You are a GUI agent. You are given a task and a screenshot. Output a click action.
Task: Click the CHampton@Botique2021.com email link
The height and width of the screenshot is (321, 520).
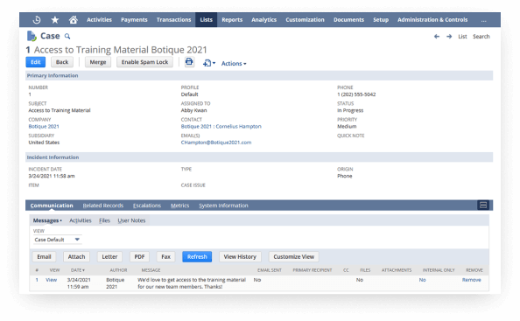[216, 143]
